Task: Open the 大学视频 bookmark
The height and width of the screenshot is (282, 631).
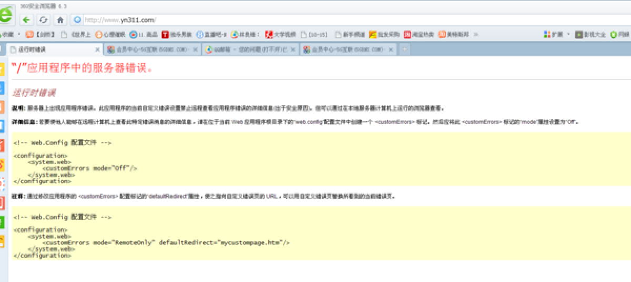Action: (x=280, y=34)
